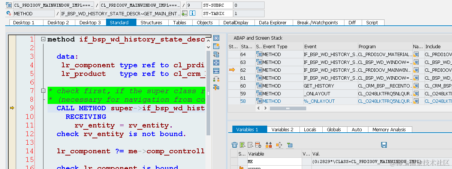
Task: Click the gear icon beside the METHOD field
Action: click(9, 13)
